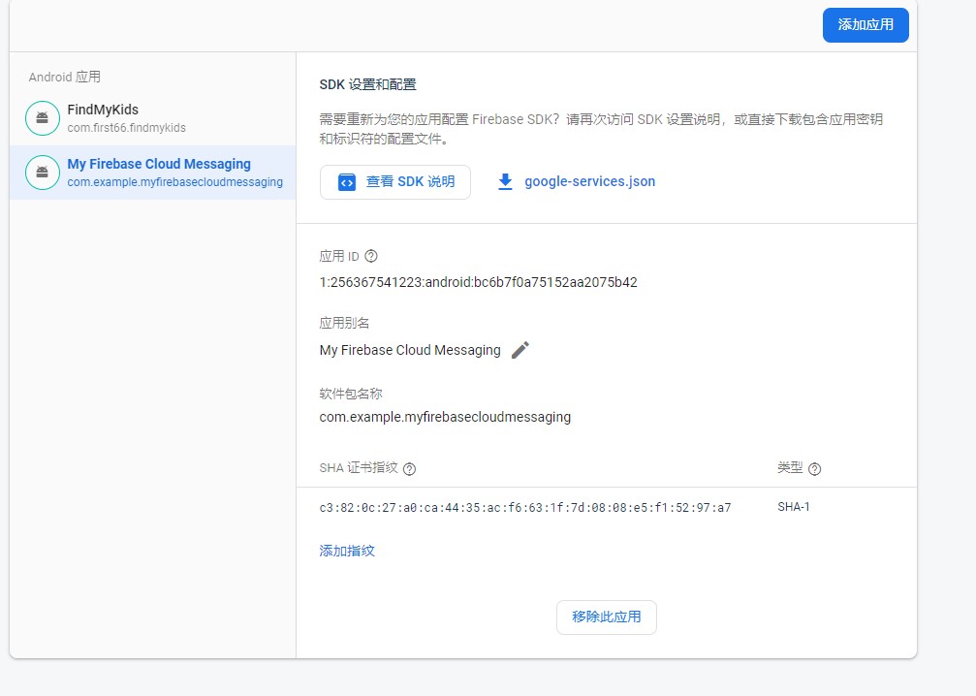The image size is (976, 696).
Task: Click the 查看 SDK 说明 button
Action: coord(394,181)
